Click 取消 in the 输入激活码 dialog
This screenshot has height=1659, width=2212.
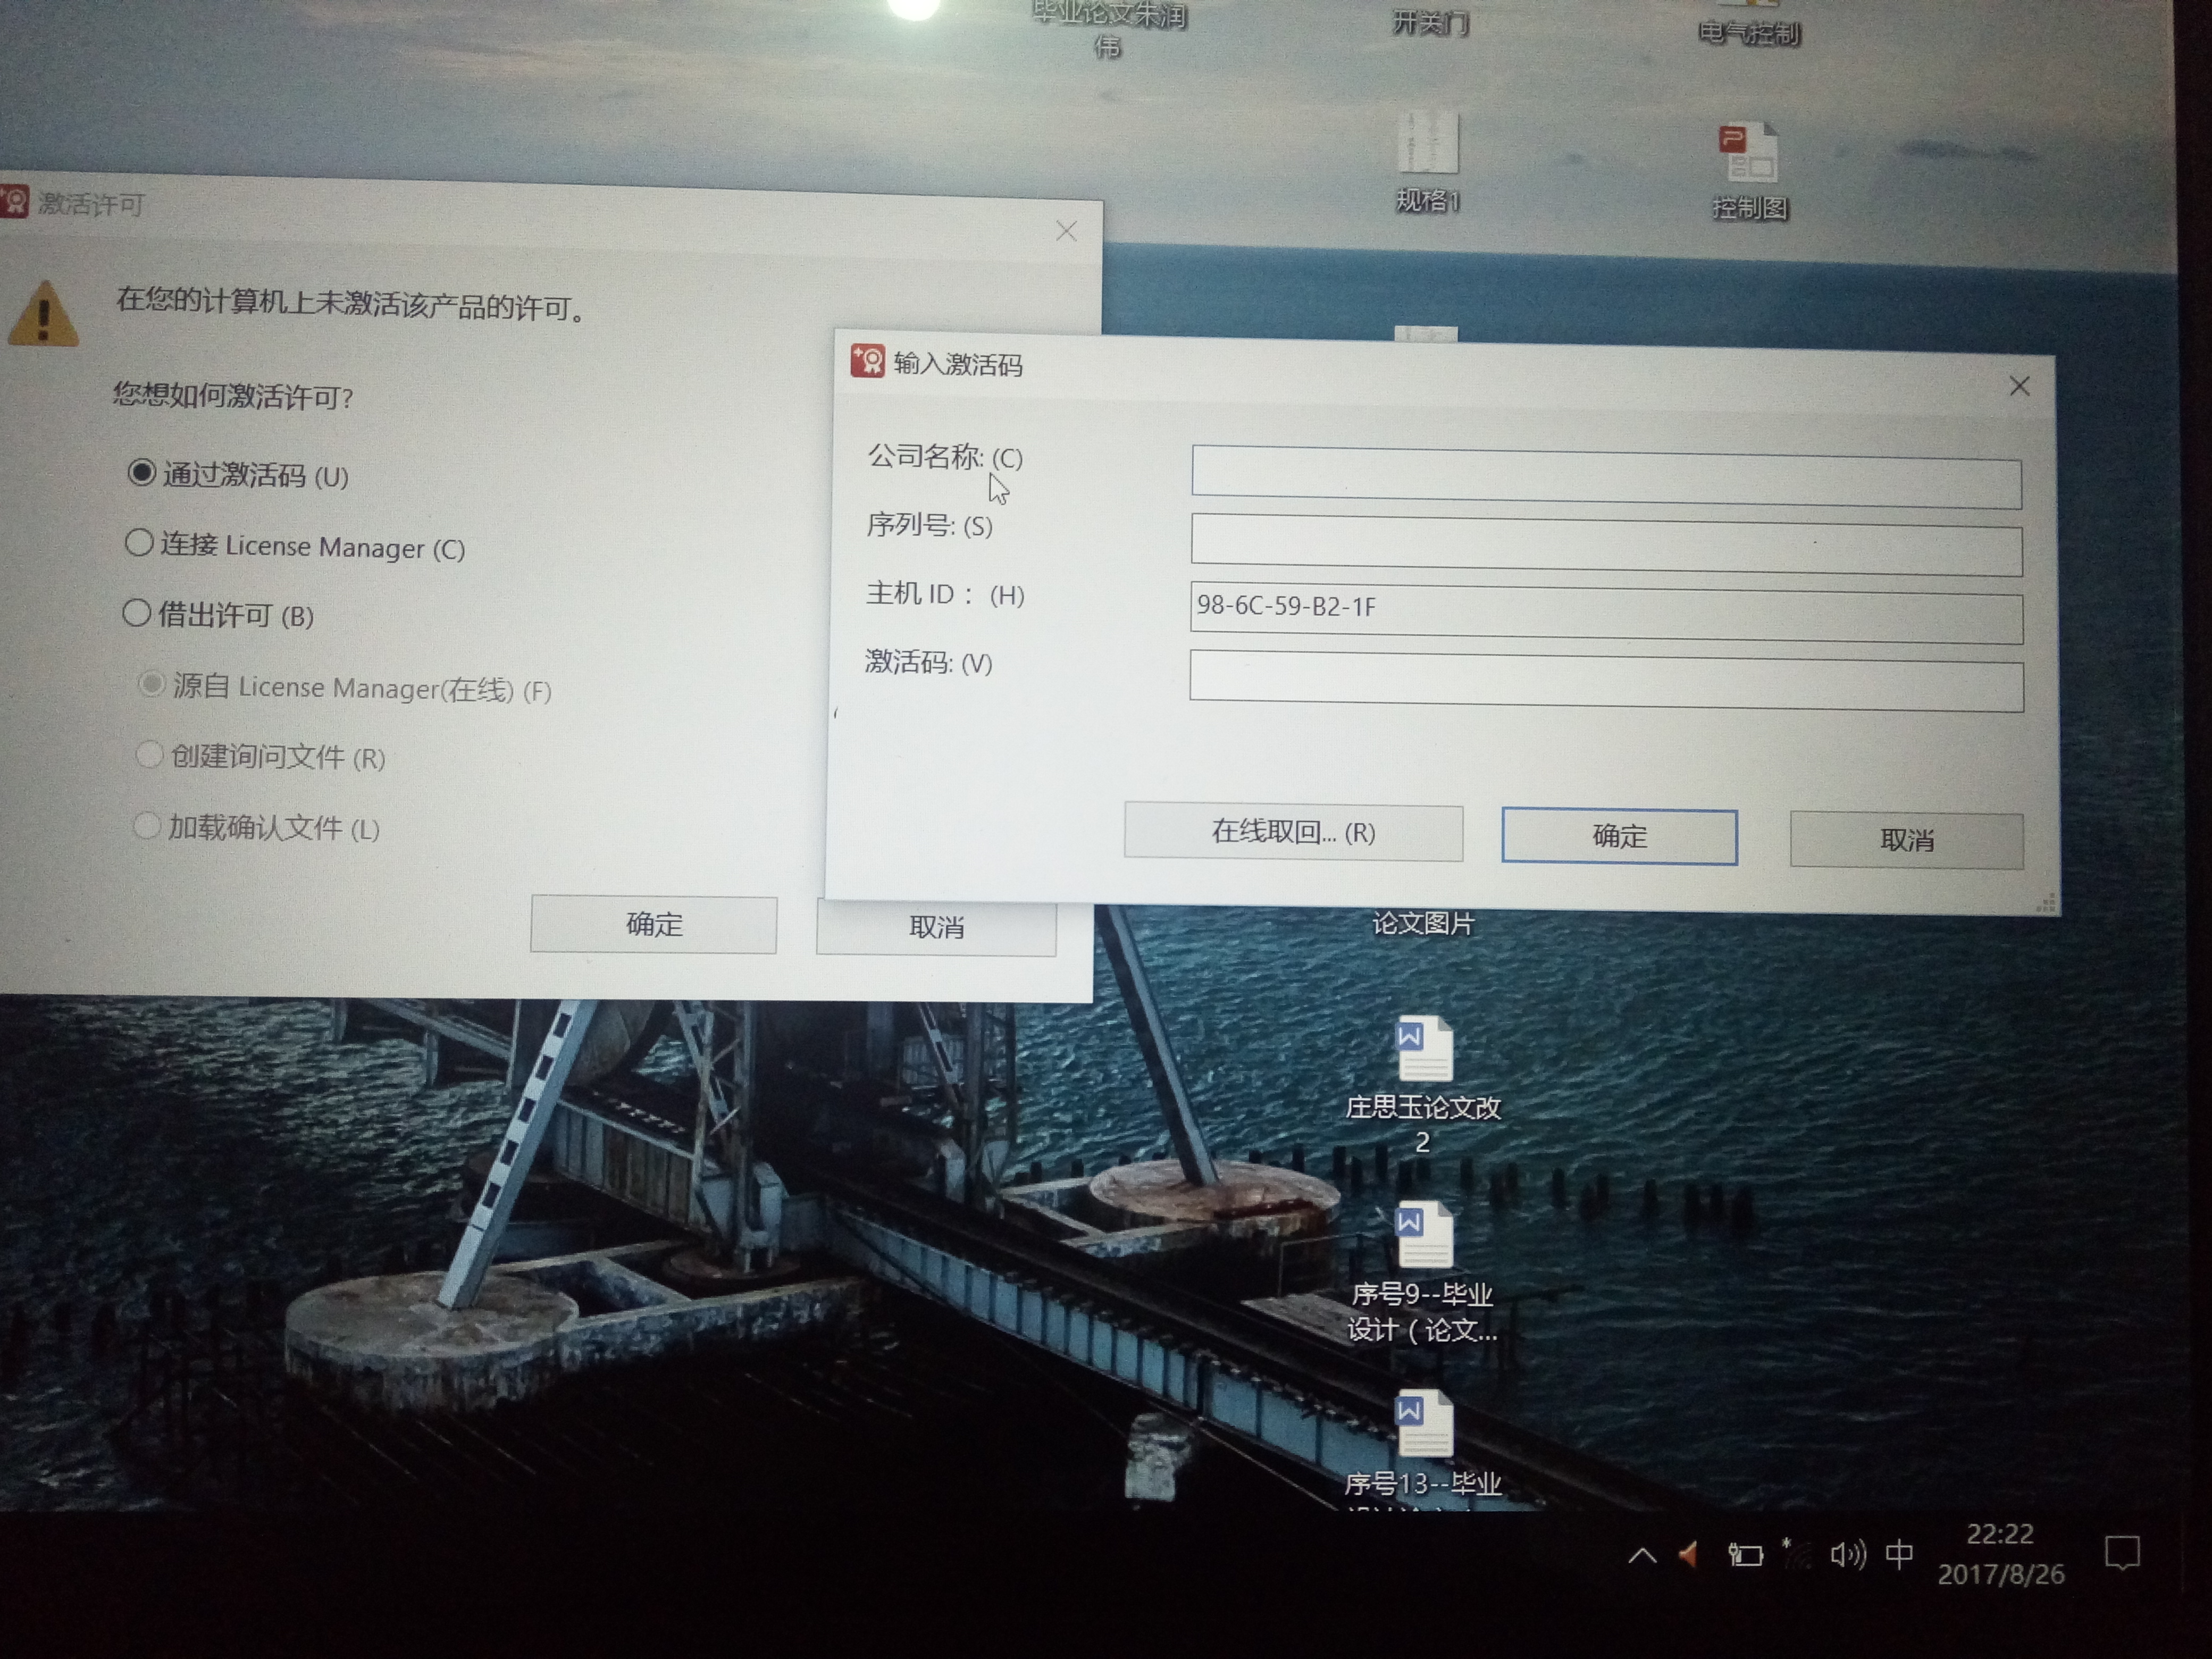[x=1906, y=840]
